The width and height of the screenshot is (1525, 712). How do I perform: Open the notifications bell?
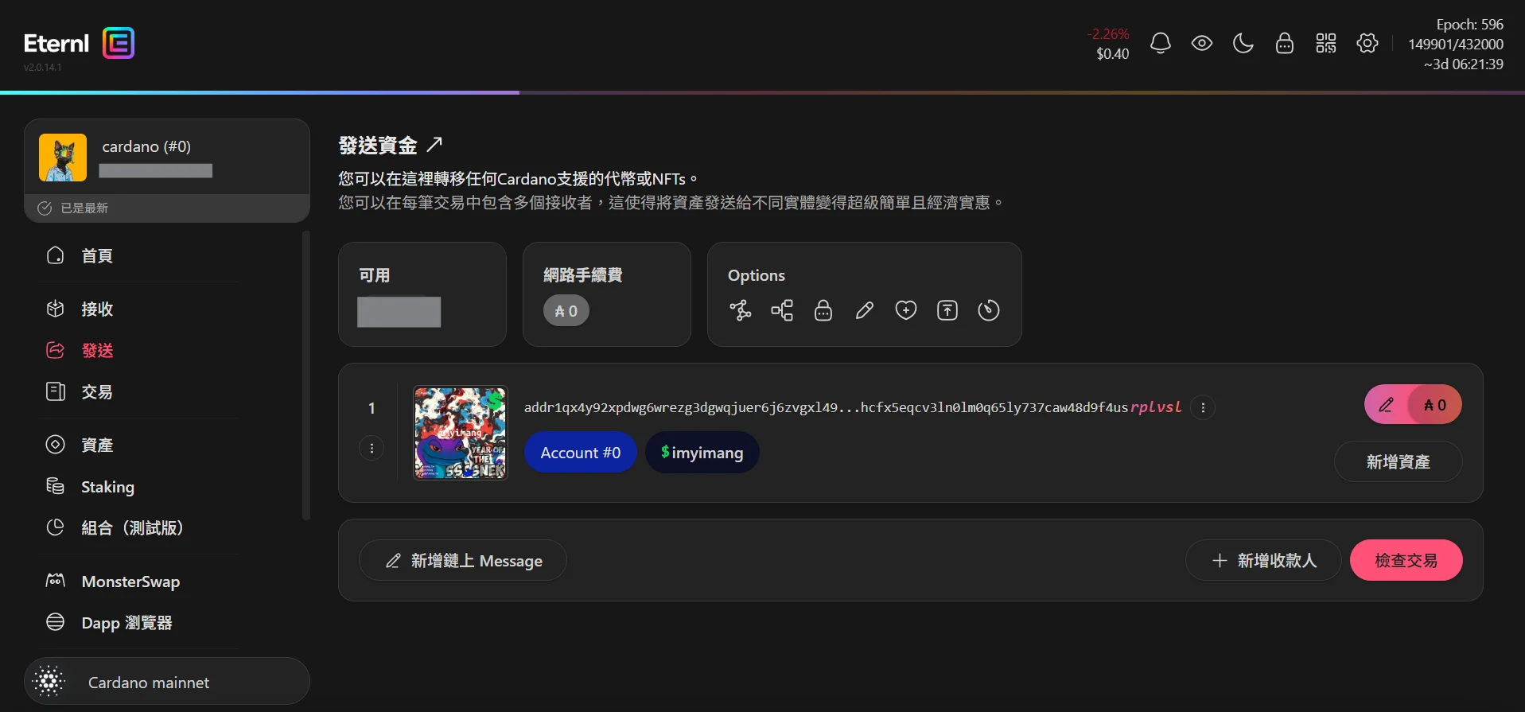pos(1161,43)
